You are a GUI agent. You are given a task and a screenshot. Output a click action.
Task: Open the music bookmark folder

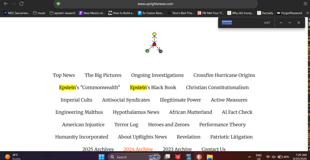click(39, 13)
